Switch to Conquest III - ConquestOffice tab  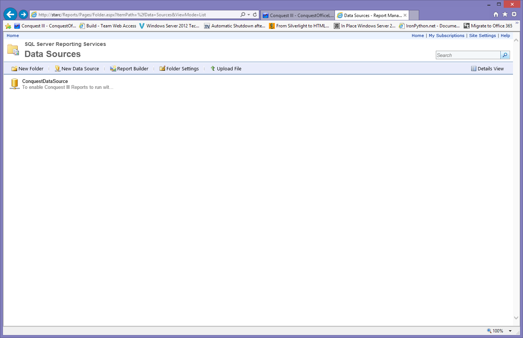298,15
